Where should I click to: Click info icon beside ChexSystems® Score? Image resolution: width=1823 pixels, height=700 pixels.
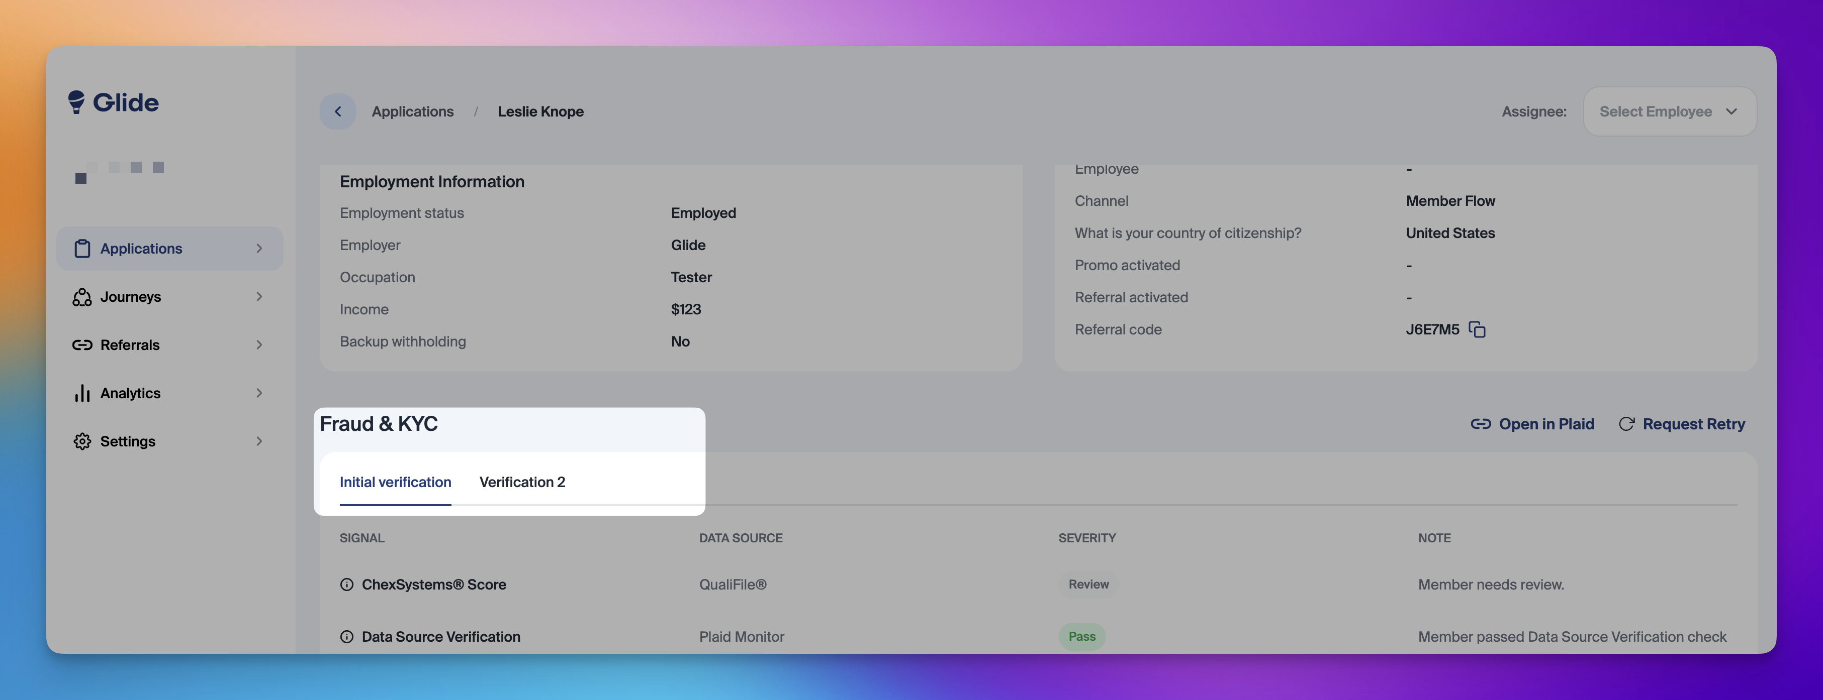coord(347,585)
